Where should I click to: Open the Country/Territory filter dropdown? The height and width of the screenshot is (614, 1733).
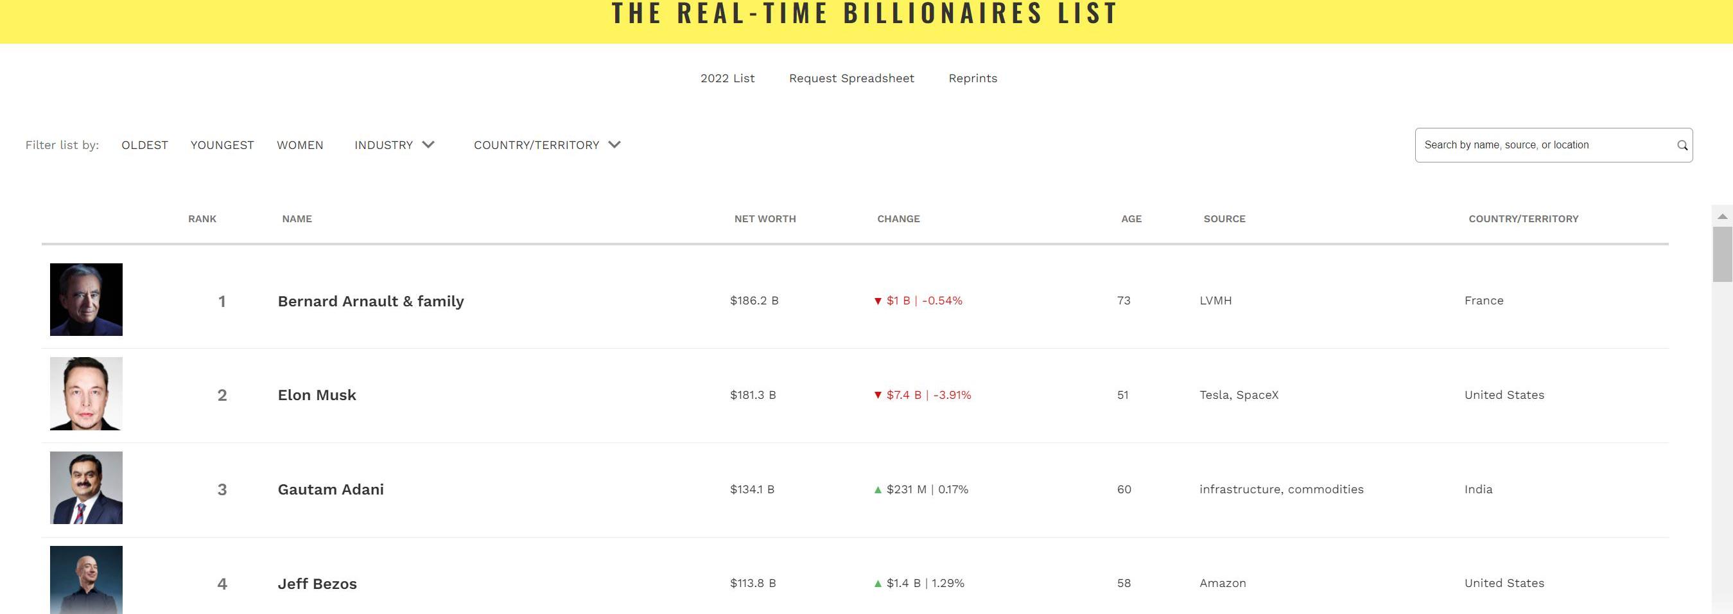[x=546, y=145]
